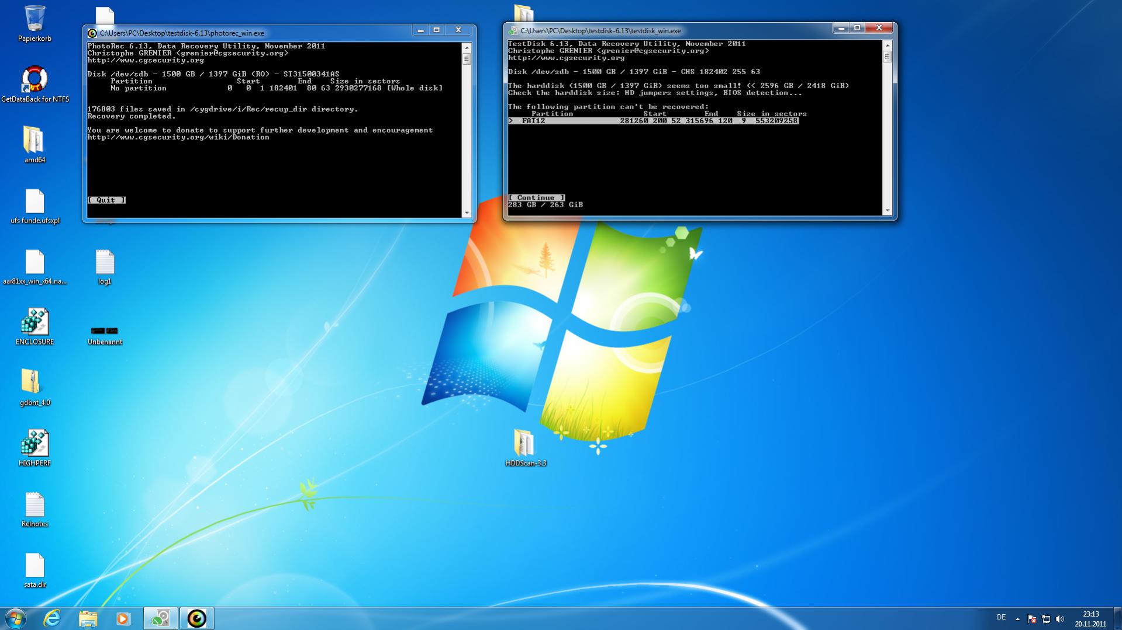Select the FAT12 partition row
This screenshot has height=630, width=1122.
(x=653, y=121)
